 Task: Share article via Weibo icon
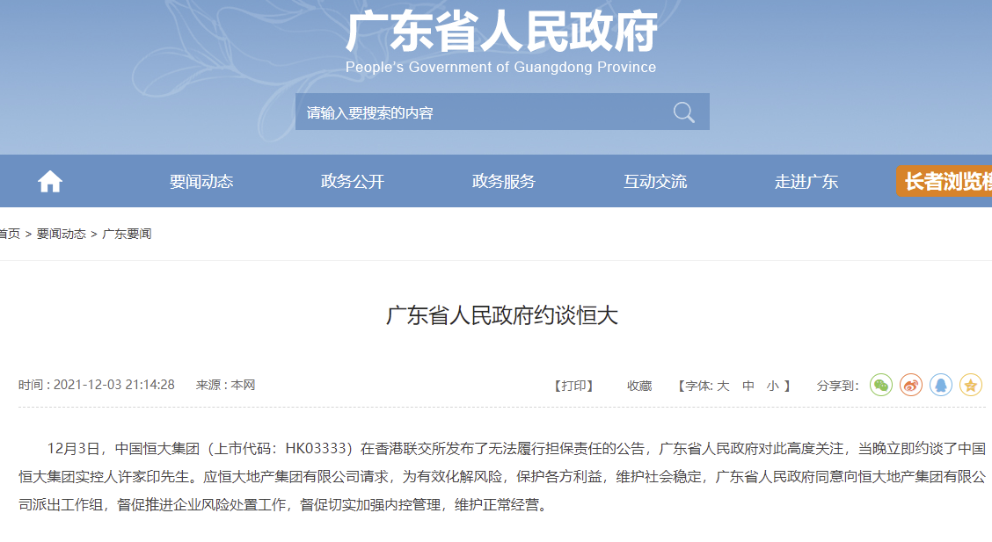coord(911,386)
